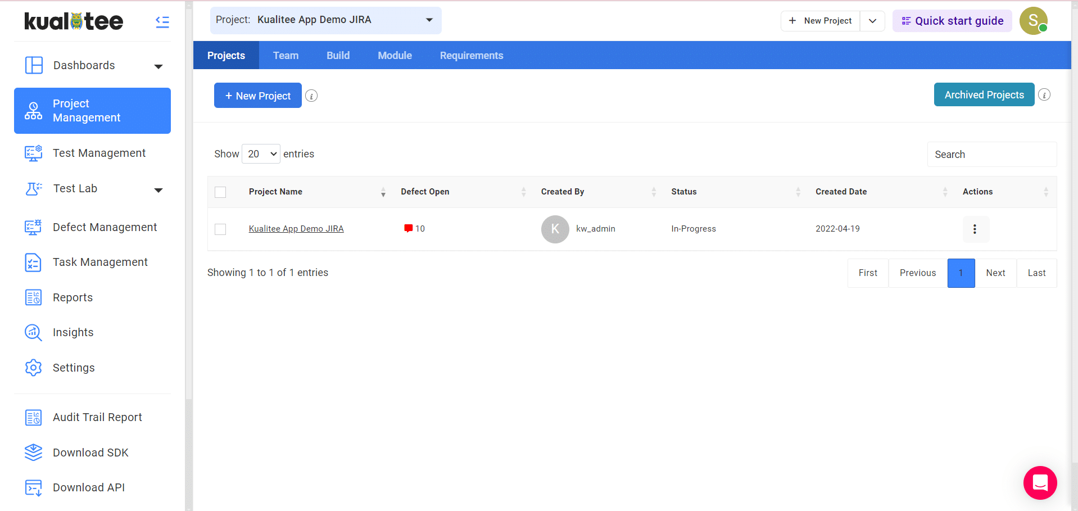Change the Show entries count dropdown
Screen dimensions: 1078x511
click(x=261, y=154)
